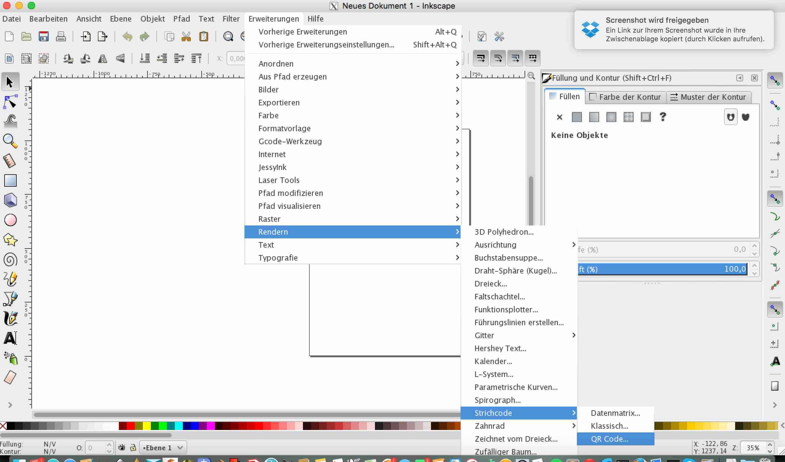Select the arrow Selector tool
This screenshot has width=785, height=462.
point(10,82)
